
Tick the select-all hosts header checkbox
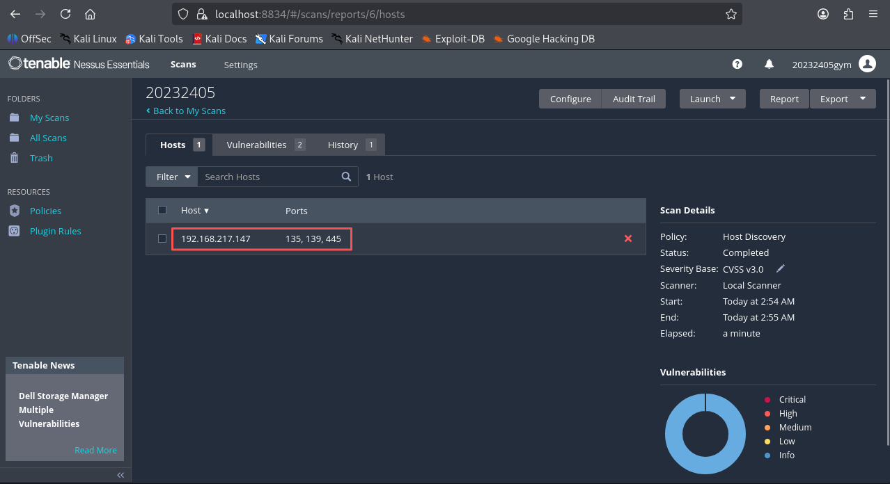(x=162, y=210)
